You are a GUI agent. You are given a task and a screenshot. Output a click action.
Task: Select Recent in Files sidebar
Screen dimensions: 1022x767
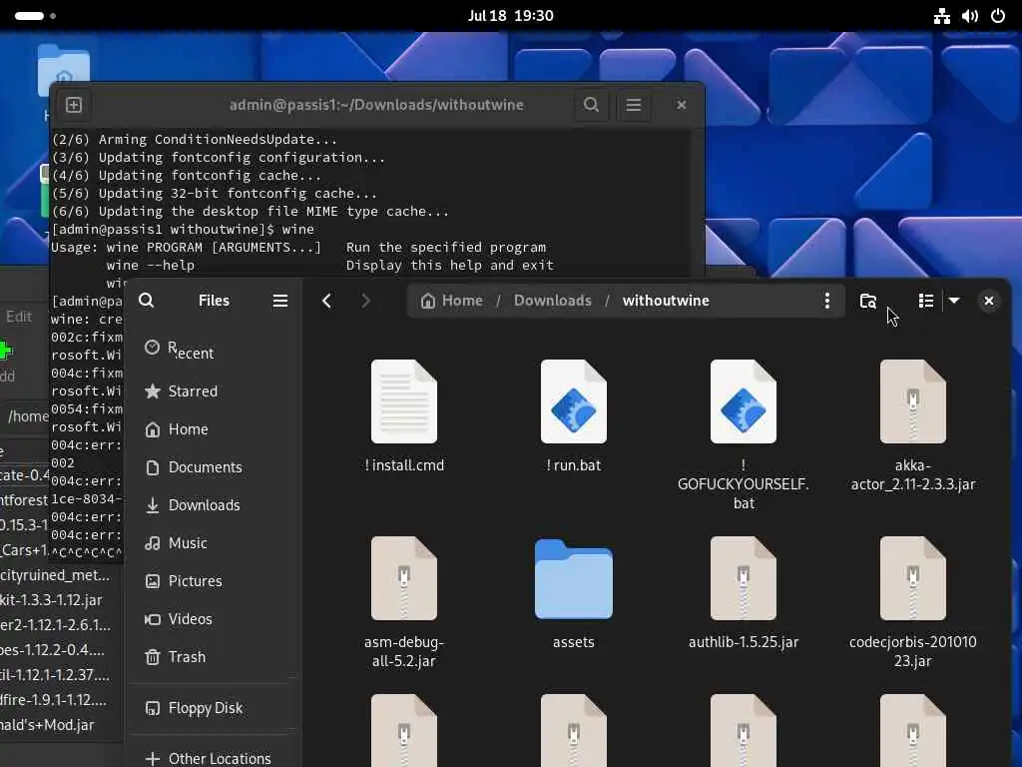(214, 351)
